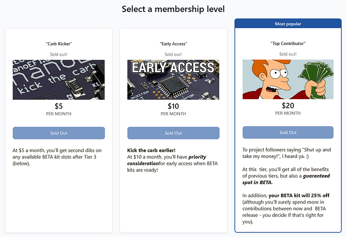Open the Fry money meme image
This screenshot has height=237, width=346.
288,79
